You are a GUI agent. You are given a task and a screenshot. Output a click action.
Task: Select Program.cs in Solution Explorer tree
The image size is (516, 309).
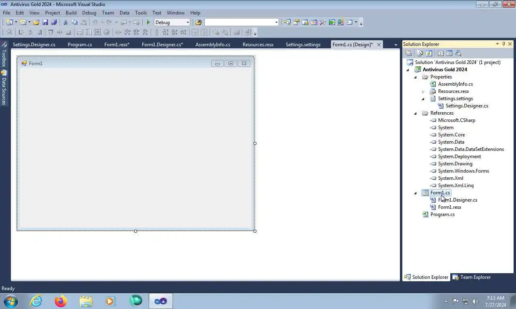click(442, 214)
